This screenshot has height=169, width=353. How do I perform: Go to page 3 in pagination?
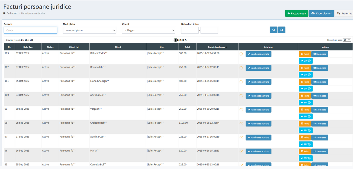[x=179, y=40]
